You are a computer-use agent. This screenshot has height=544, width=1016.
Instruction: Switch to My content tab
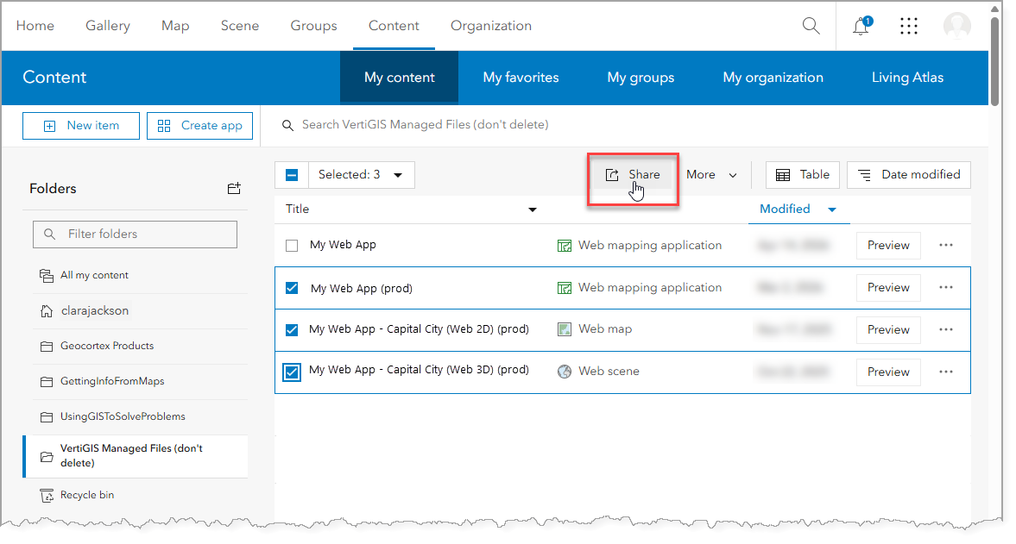coord(399,78)
